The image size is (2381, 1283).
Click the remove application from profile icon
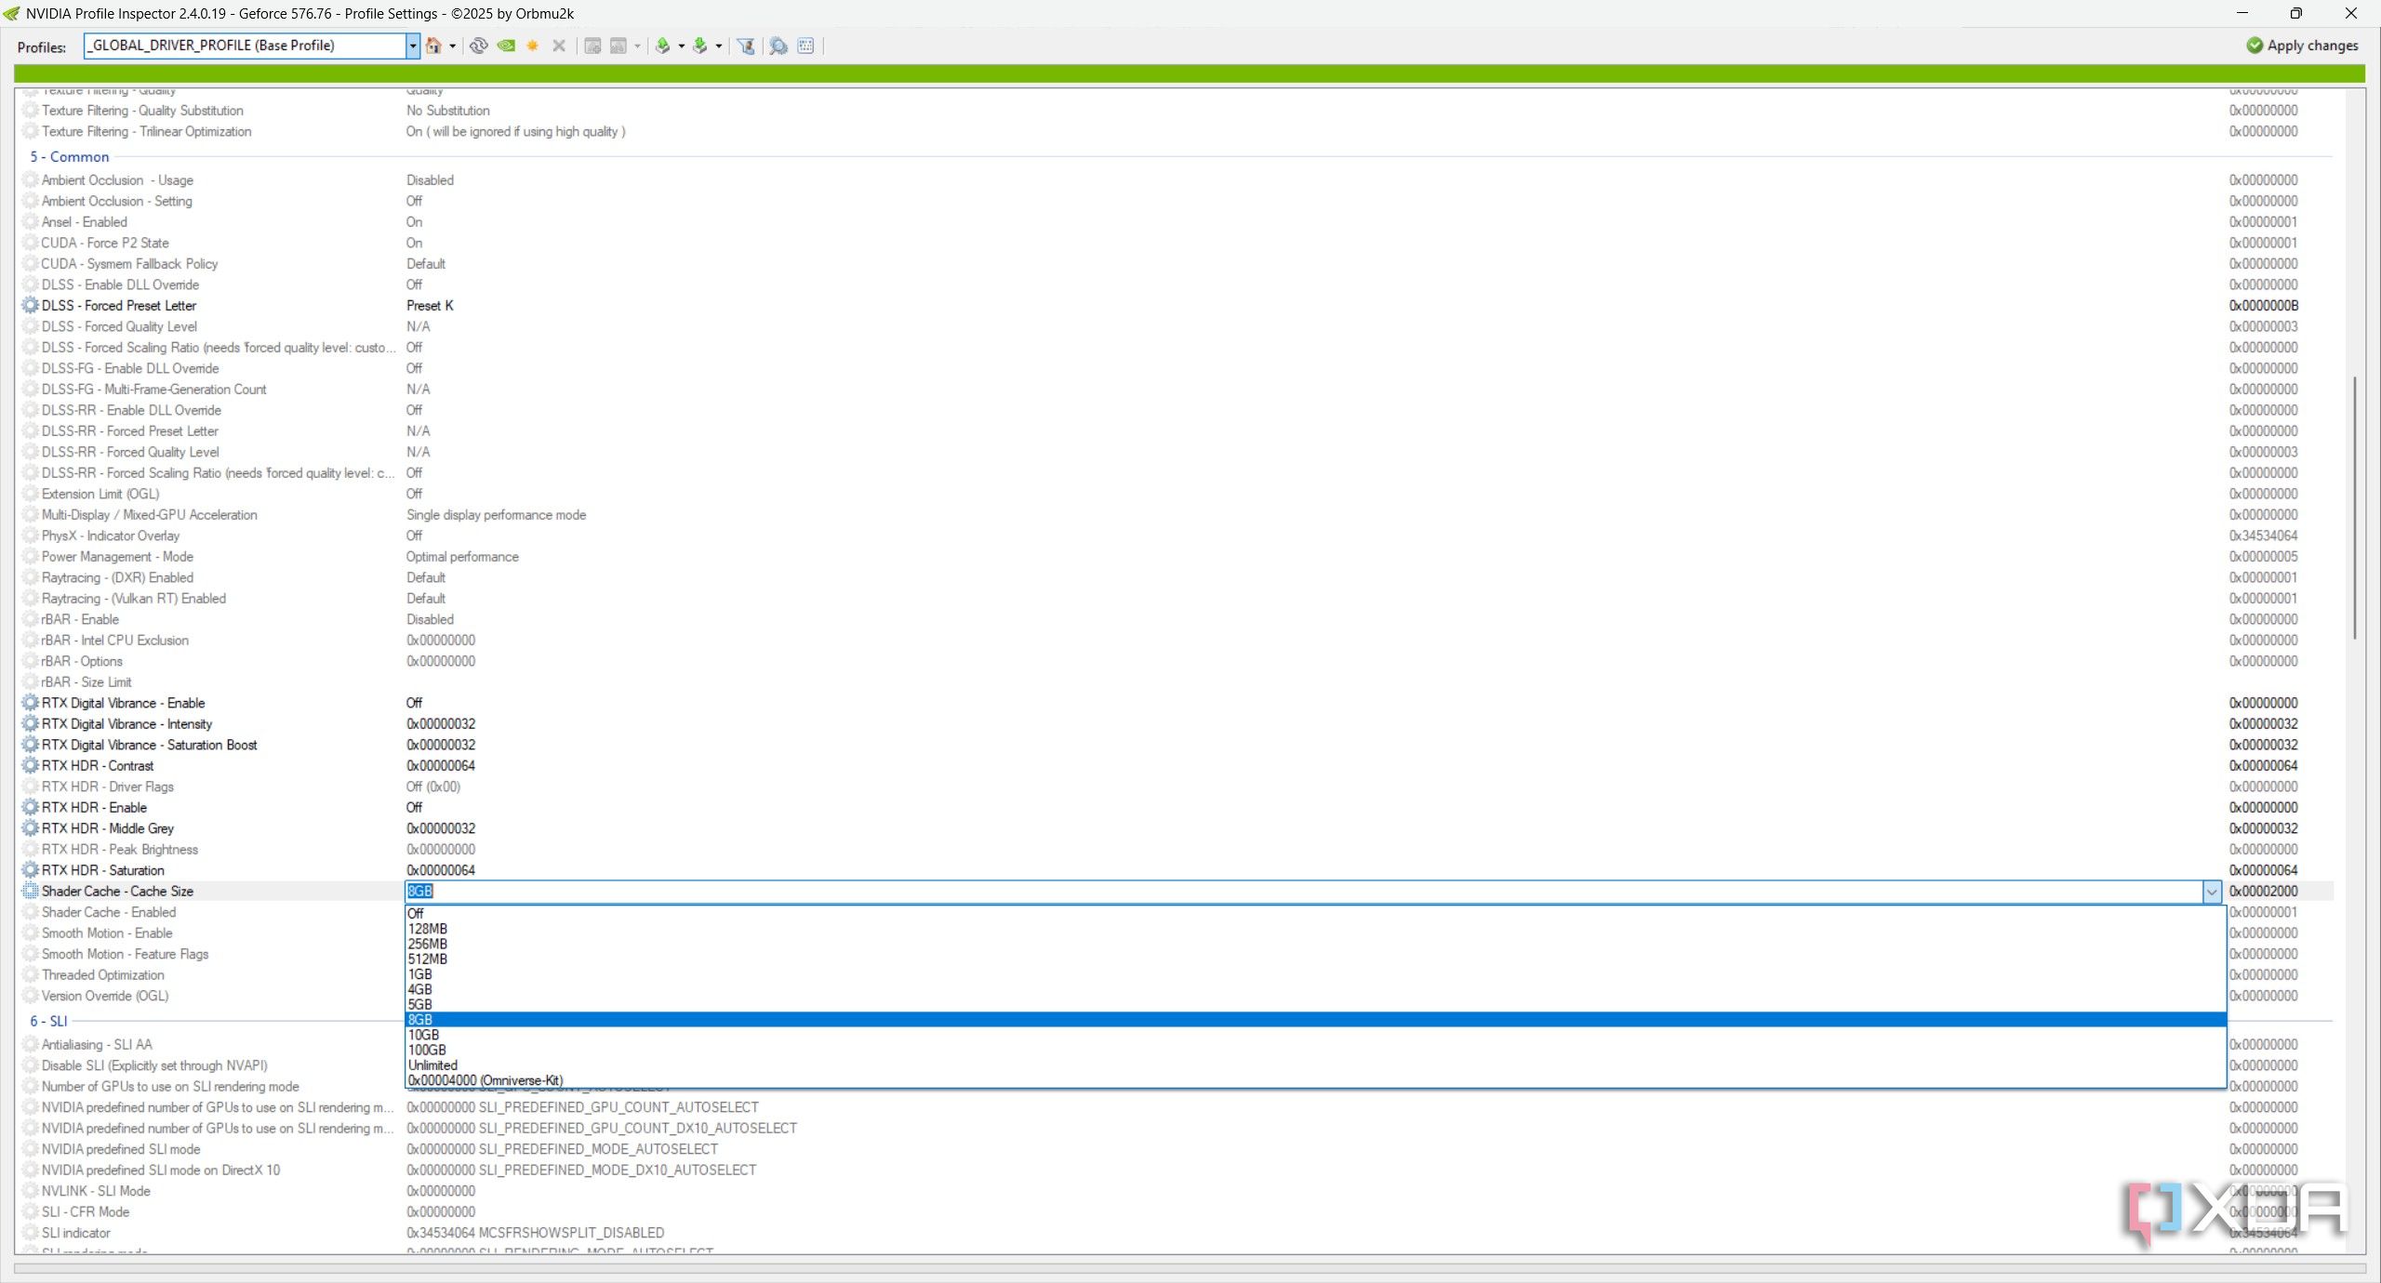point(619,46)
